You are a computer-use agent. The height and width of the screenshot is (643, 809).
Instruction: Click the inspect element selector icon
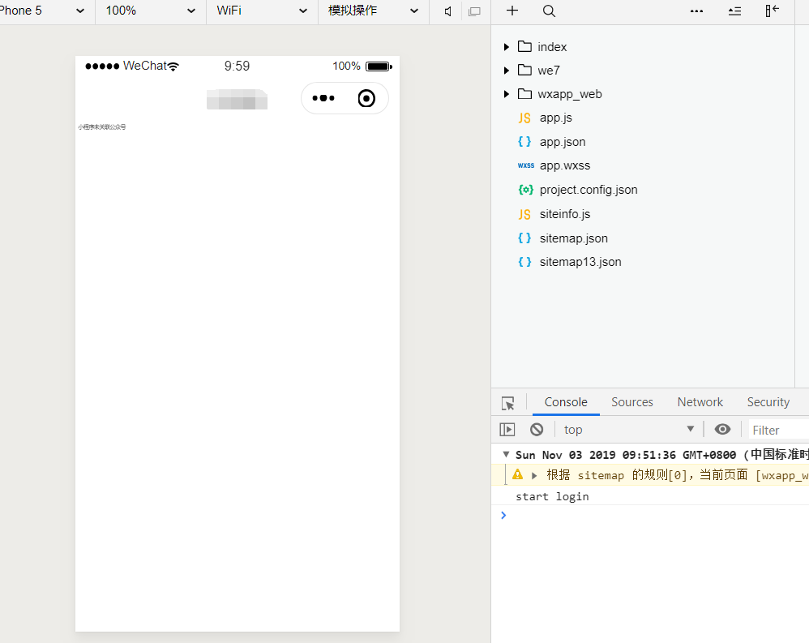(507, 403)
